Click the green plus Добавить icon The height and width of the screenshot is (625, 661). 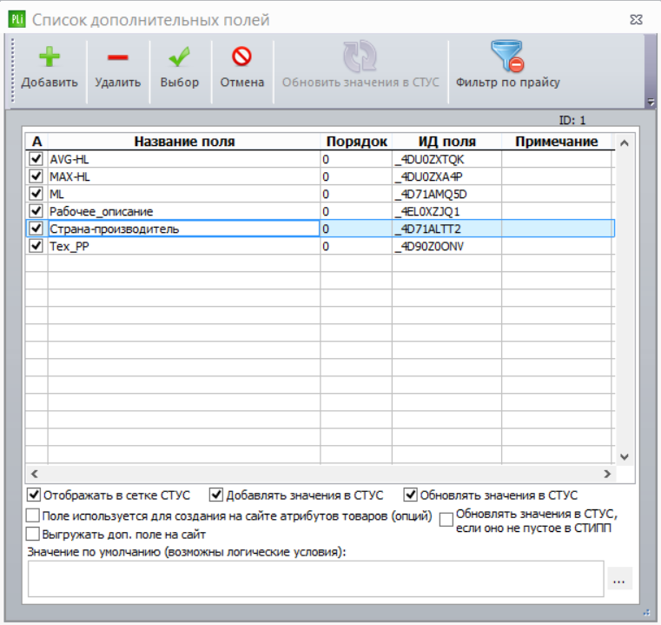[x=50, y=57]
